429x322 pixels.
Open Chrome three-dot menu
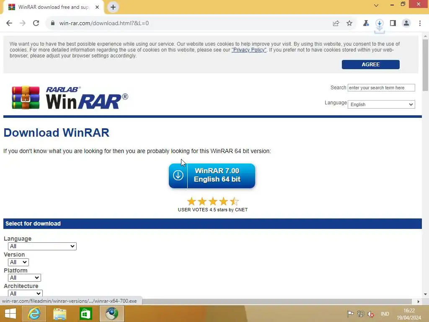coord(420,23)
